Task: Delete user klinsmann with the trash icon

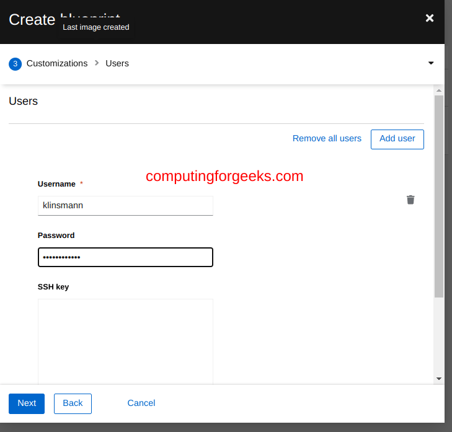Action: 410,200
